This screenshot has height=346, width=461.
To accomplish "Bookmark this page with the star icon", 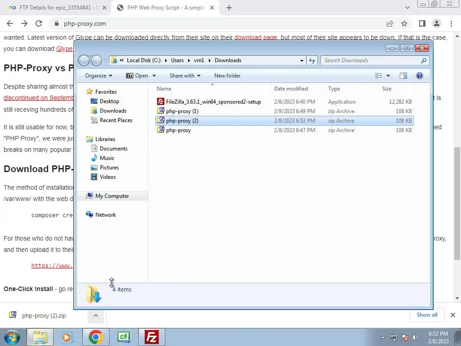I will tap(404, 23).
